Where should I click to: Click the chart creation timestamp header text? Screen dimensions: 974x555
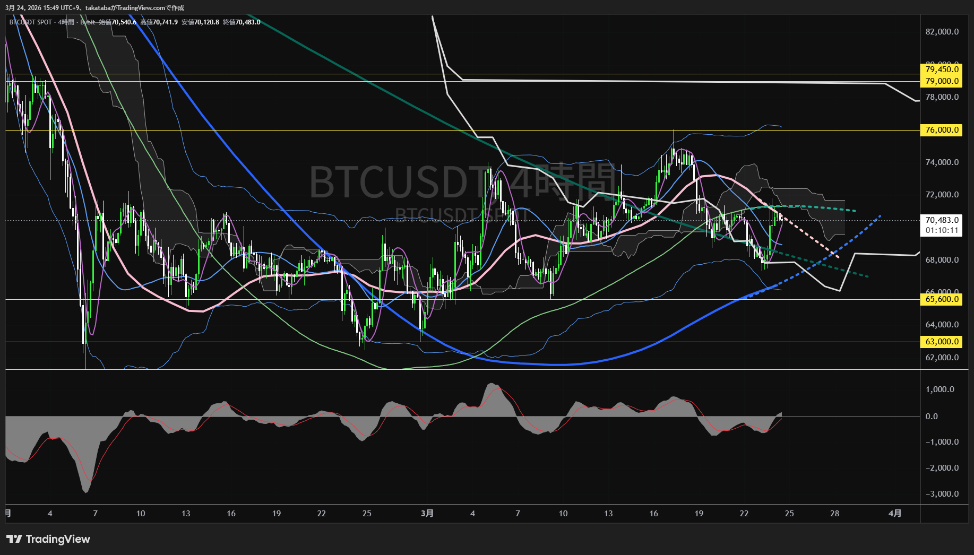(x=95, y=8)
